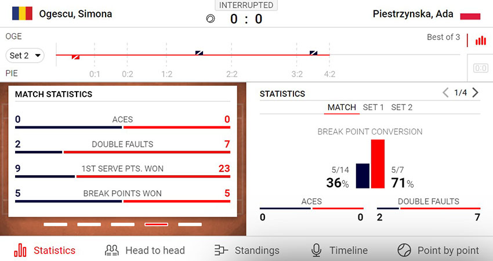Go to the next statistics page arrow
493x261 pixels.
[x=476, y=93]
